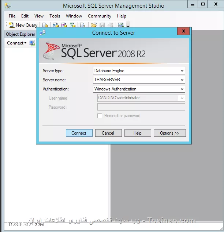Click the Open File folder icon
The width and height of the screenshot is (224, 232).
click(x=94, y=25)
